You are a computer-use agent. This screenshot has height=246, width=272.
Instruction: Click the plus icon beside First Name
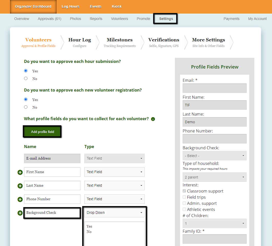coord(20,172)
